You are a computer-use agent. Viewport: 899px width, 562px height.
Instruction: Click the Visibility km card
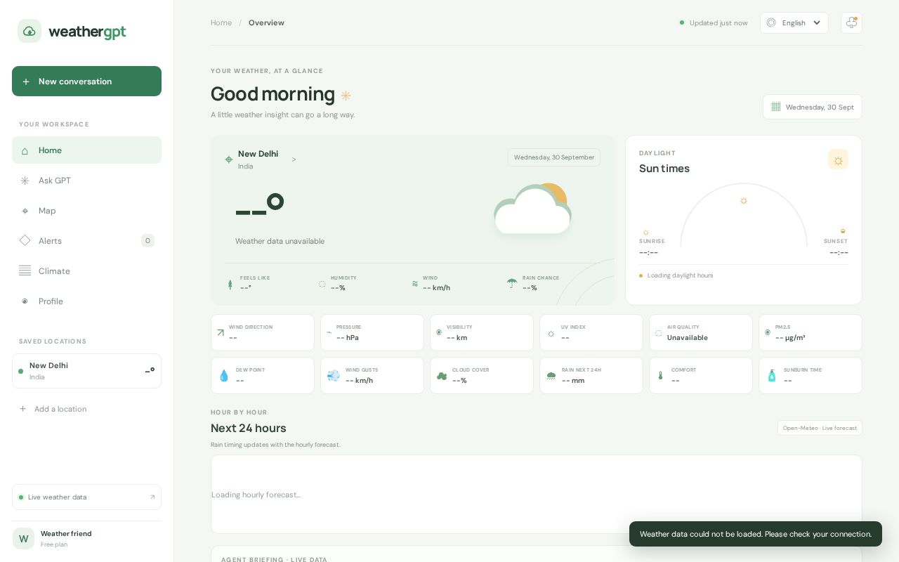coord(482,332)
